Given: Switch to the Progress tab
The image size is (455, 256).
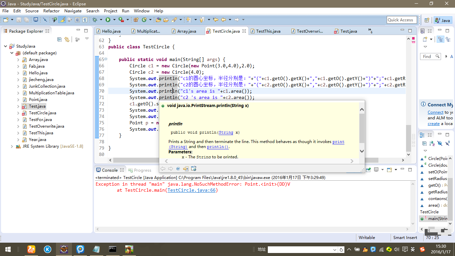Looking at the screenshot, I should (140, 170).
